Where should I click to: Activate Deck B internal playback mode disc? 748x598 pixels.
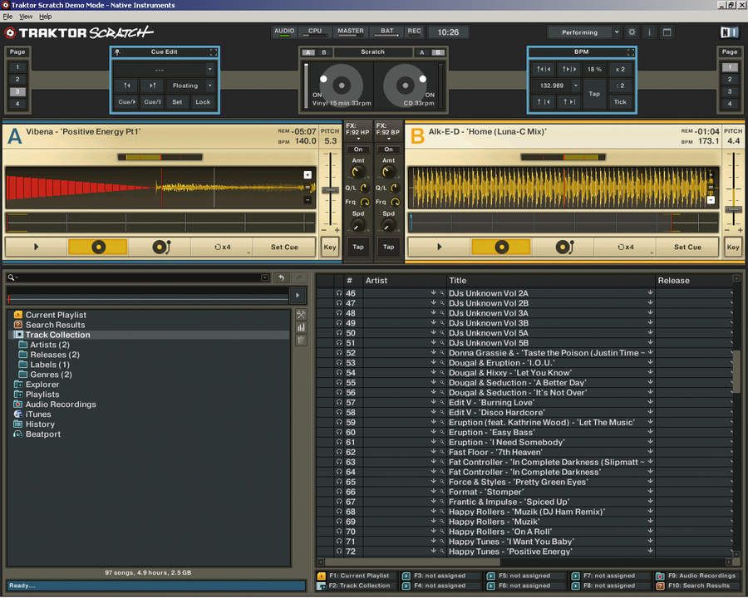click(501, 247)
